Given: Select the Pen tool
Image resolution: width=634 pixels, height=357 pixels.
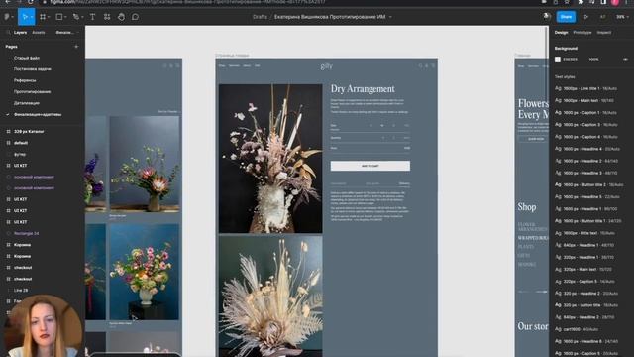Looking at the screenshot, I should click(x=76, y=17).
